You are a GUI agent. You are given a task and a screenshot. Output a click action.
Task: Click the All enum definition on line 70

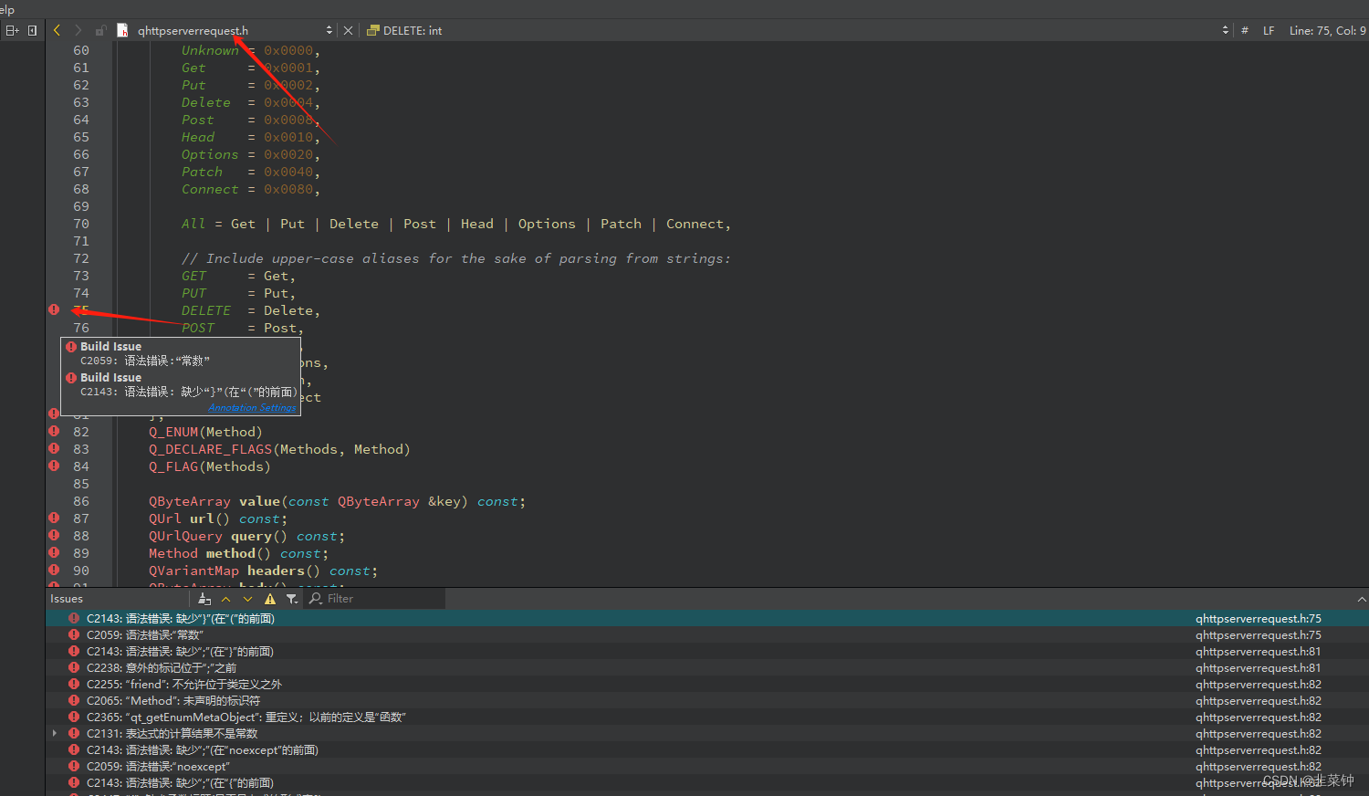[193, 224]
